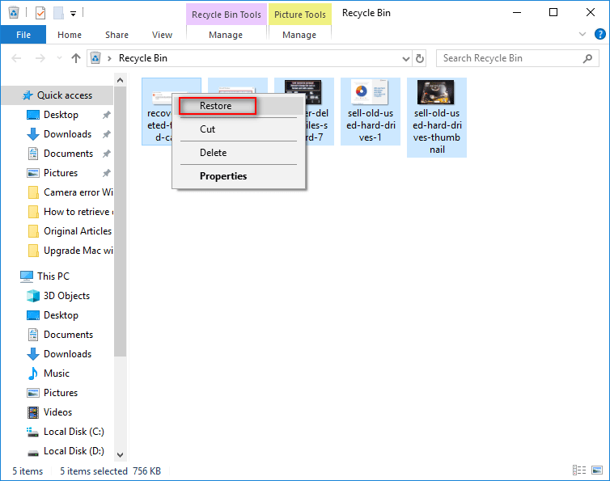
Task: Click Recycle Bin in the address bar
Action: (x=142, y=58)
